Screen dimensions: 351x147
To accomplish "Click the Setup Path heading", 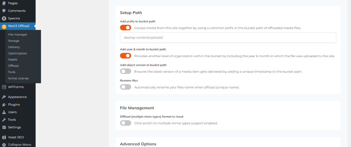I will click(131, 13).
